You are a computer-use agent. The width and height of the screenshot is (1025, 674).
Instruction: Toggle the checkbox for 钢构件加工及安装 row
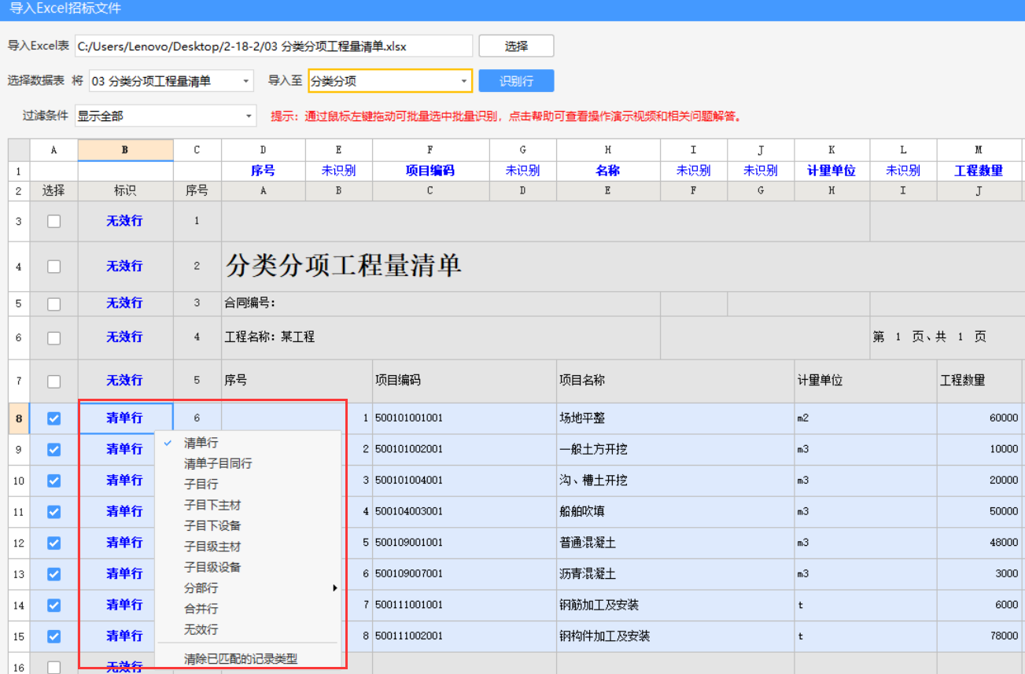[53, 635]
